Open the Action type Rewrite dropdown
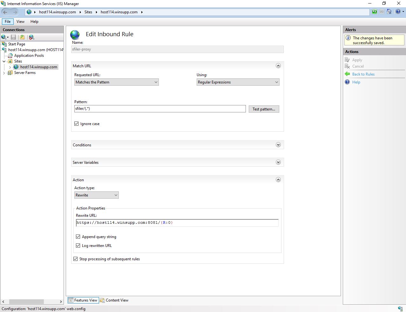This screenshot has width=406, height=312. [96, 195]
